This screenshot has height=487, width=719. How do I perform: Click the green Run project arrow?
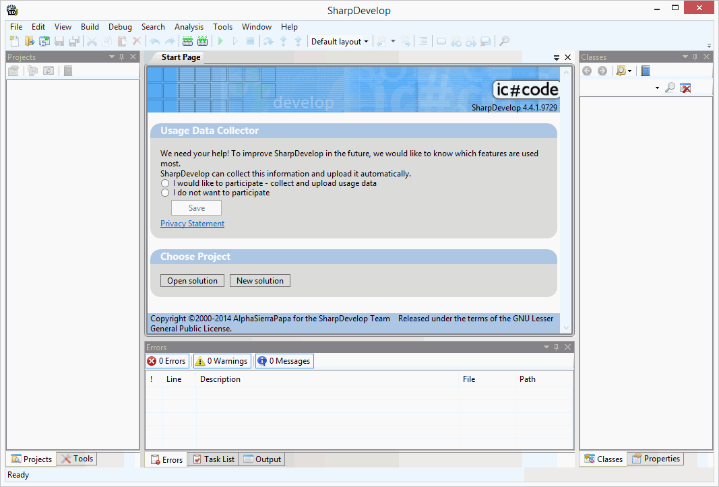point(220,42)
